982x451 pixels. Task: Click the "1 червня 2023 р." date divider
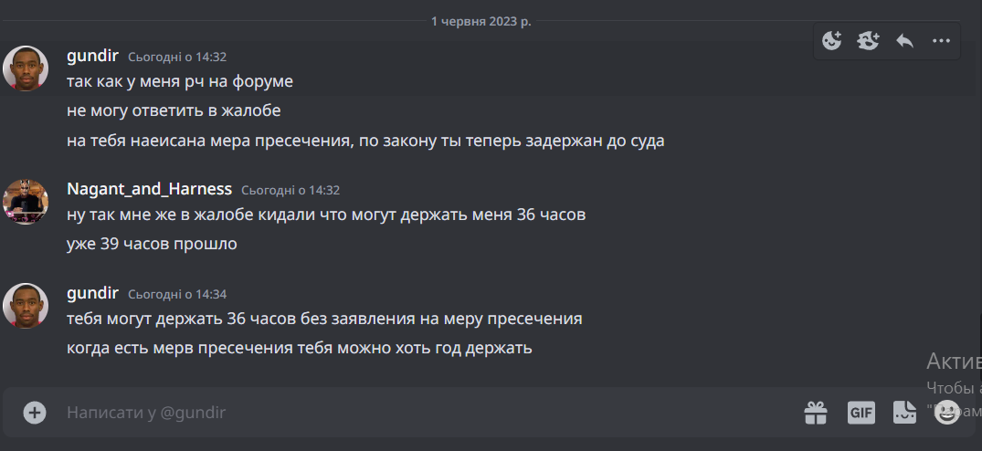click(480, 21)
